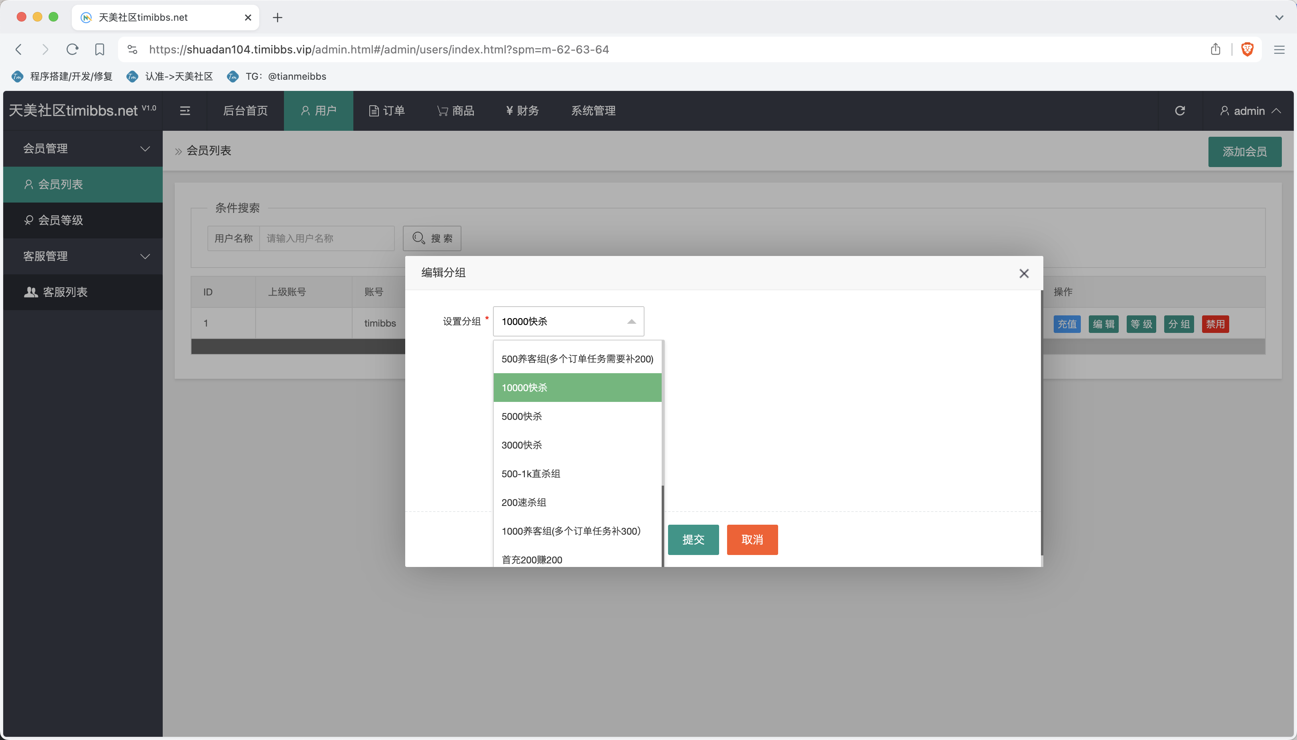Click the site settings icon in address bar
Image resolution: width=1297 pixels, height=740 pixels.
tap(132, 49)
